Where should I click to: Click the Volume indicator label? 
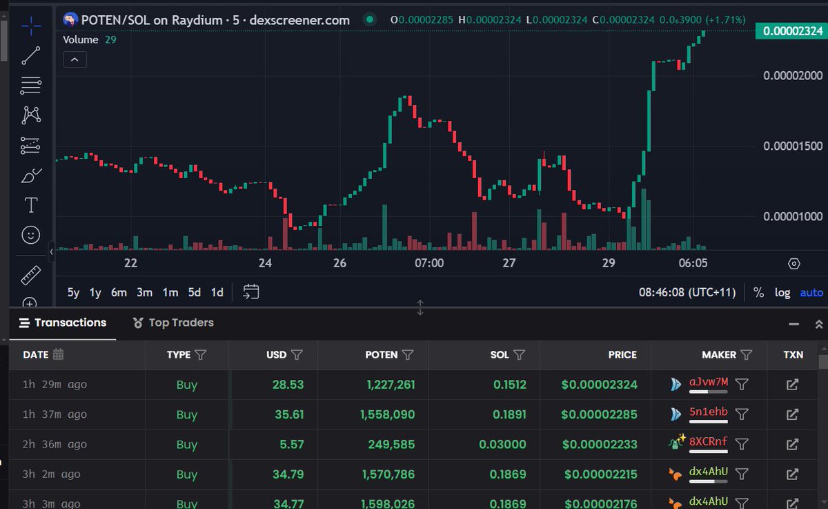point(81,39)
